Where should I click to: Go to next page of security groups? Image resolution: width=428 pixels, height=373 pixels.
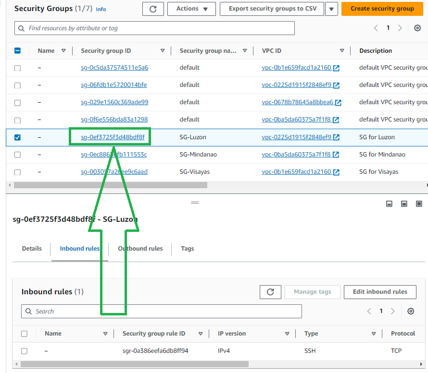click(400, 28)
